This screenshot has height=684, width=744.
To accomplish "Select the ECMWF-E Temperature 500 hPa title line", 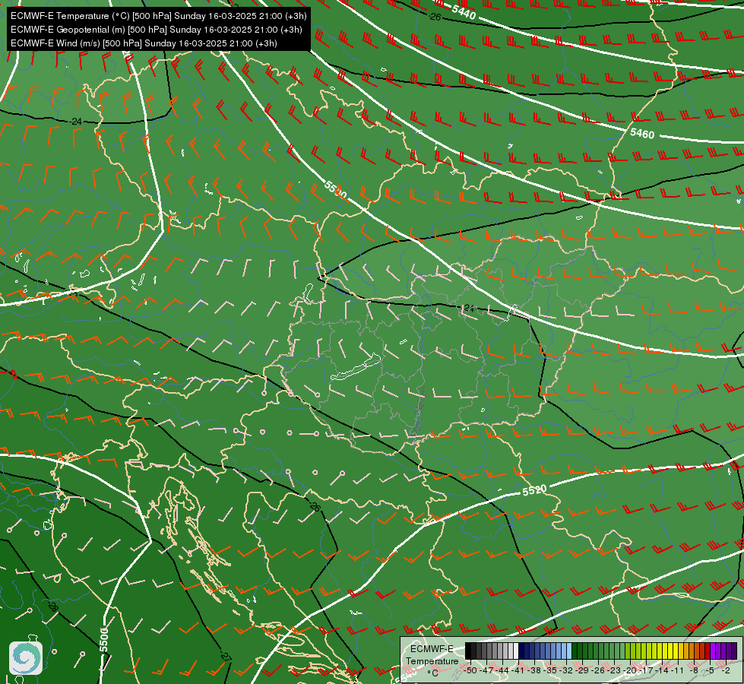I will pos(159,16).
